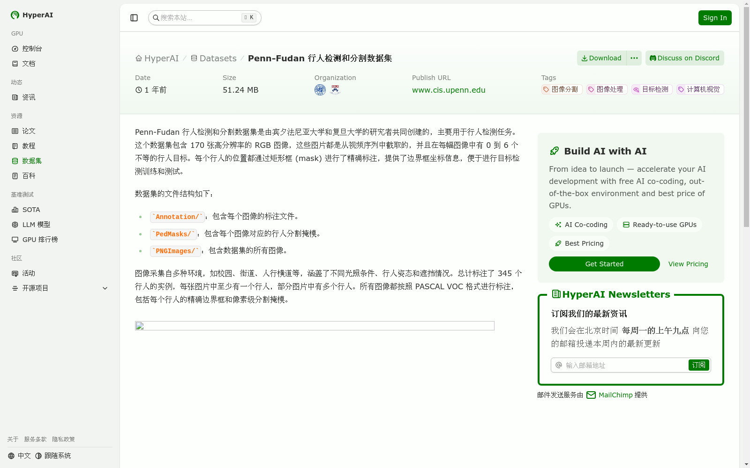
Task: Click the PedMasks/ code text
Action: point(173,234)
